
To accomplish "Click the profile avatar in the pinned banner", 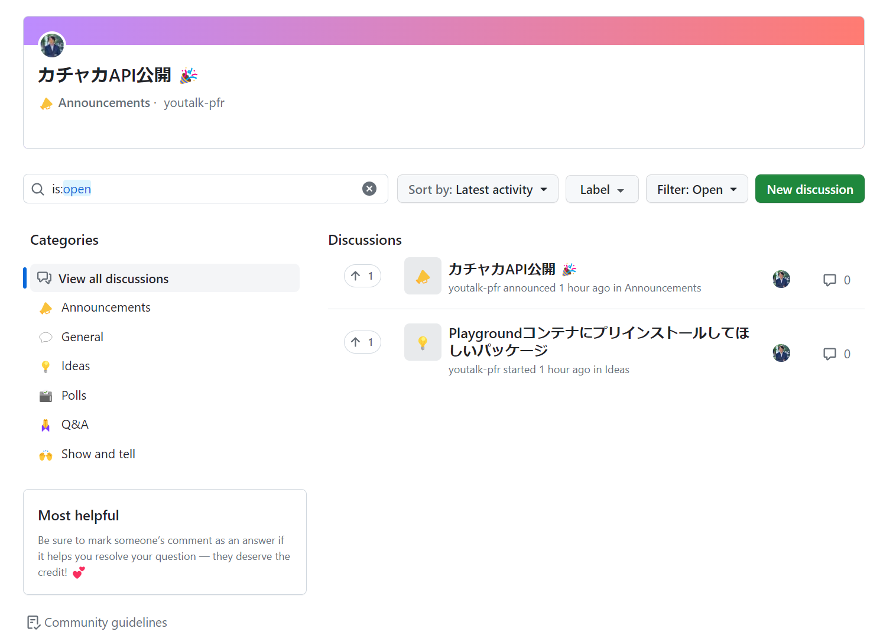I will click(x=52, y=46).
